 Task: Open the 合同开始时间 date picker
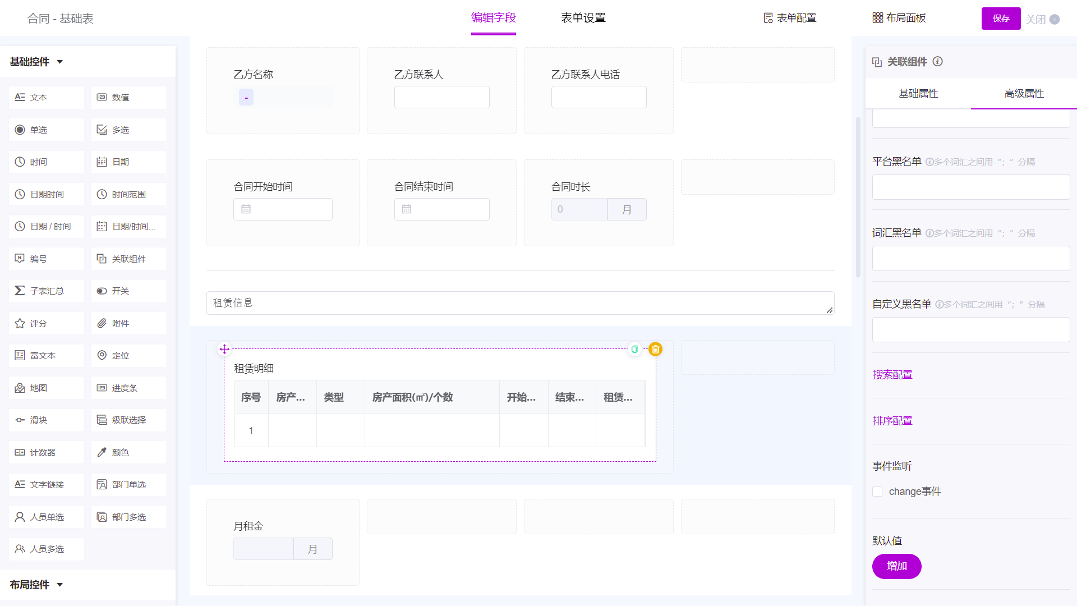coord(283,209)
